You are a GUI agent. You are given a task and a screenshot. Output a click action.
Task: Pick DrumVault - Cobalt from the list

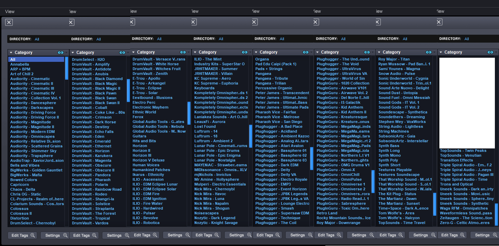90,108
